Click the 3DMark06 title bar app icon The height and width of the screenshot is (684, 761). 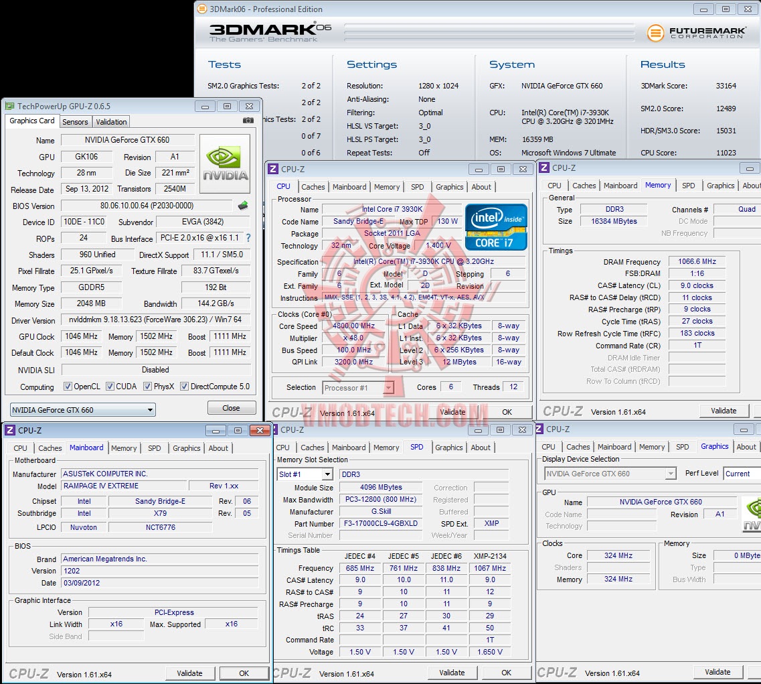tap(202, 9)
